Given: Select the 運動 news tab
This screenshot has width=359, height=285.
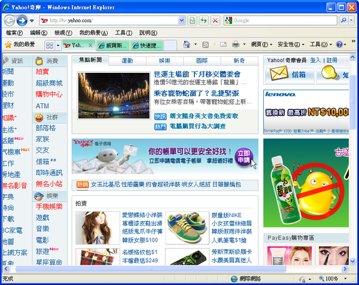Looking at the screenshot, I should coord(127,61).
